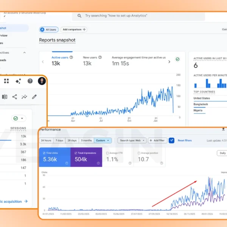Image resolution: width=227 pixels, height=227 pixels.
Task: Select the 28 days date tab
Action: point(72,140)
